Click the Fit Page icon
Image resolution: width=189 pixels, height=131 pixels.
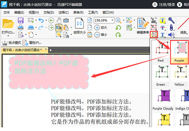pos(90,20)
